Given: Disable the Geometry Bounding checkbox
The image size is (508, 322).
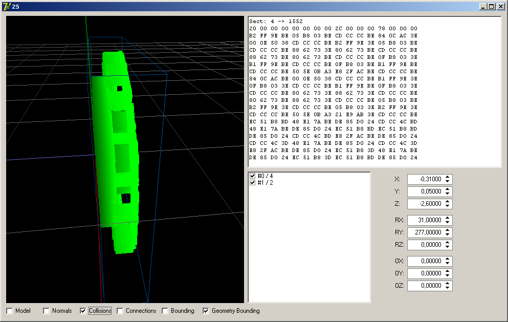Looking at the screenshot, I should point(206,311).
